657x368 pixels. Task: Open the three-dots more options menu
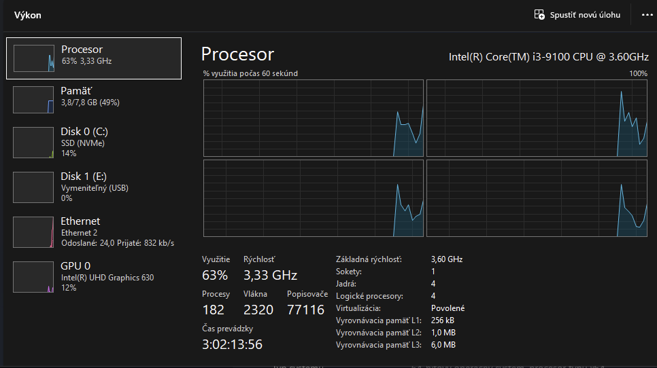point(646,15)
